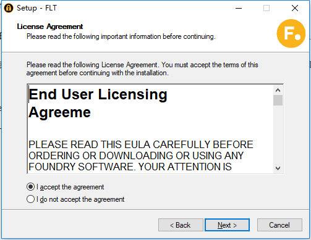
Task: Click the 'Setup - FLT' window title
Action: [x=36, y=8]
